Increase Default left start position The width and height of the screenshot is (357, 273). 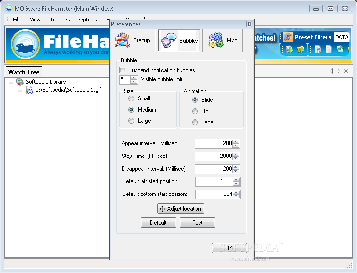pos(236,179)
